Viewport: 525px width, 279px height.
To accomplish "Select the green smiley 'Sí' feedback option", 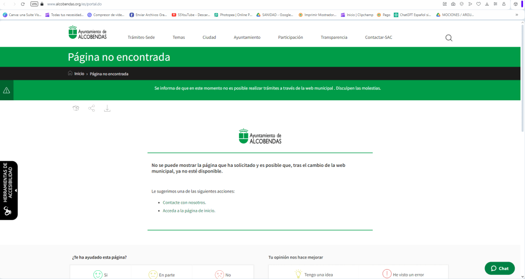I will pyautogui.click(x=98, y=274).
